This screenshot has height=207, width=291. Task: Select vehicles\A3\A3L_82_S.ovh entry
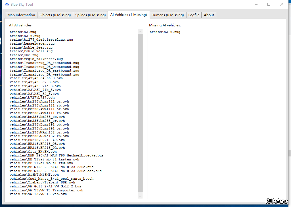34,94
